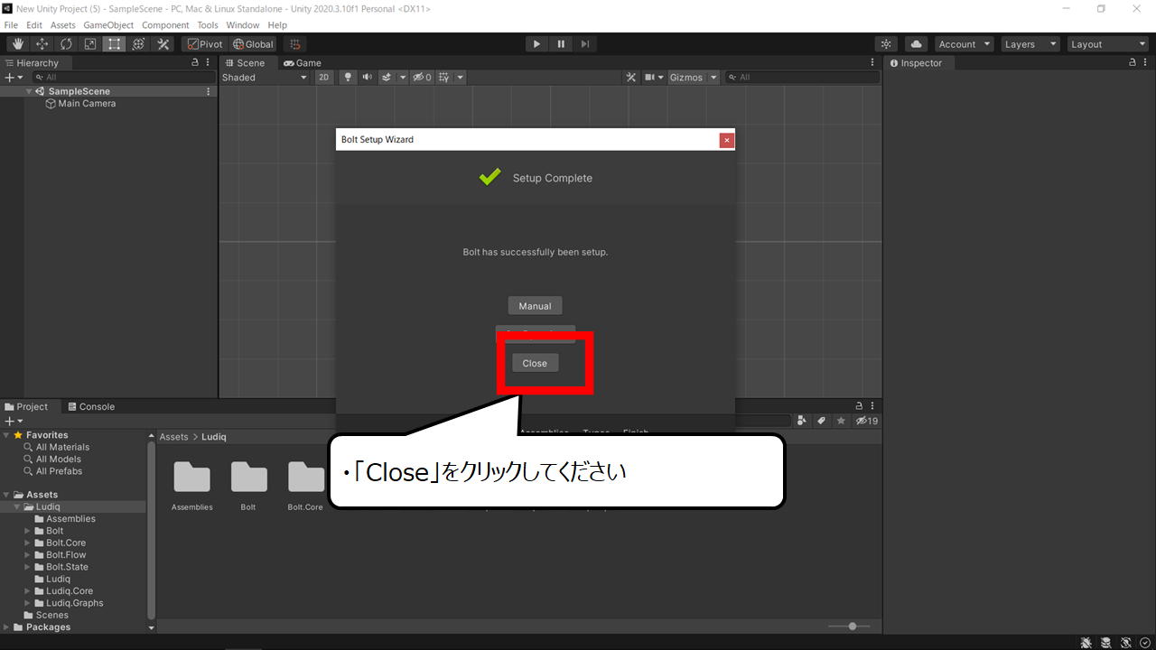The image size is (1156, 650).
Task: Toggle hidden objects visibility counter
Action: point(422,78)
